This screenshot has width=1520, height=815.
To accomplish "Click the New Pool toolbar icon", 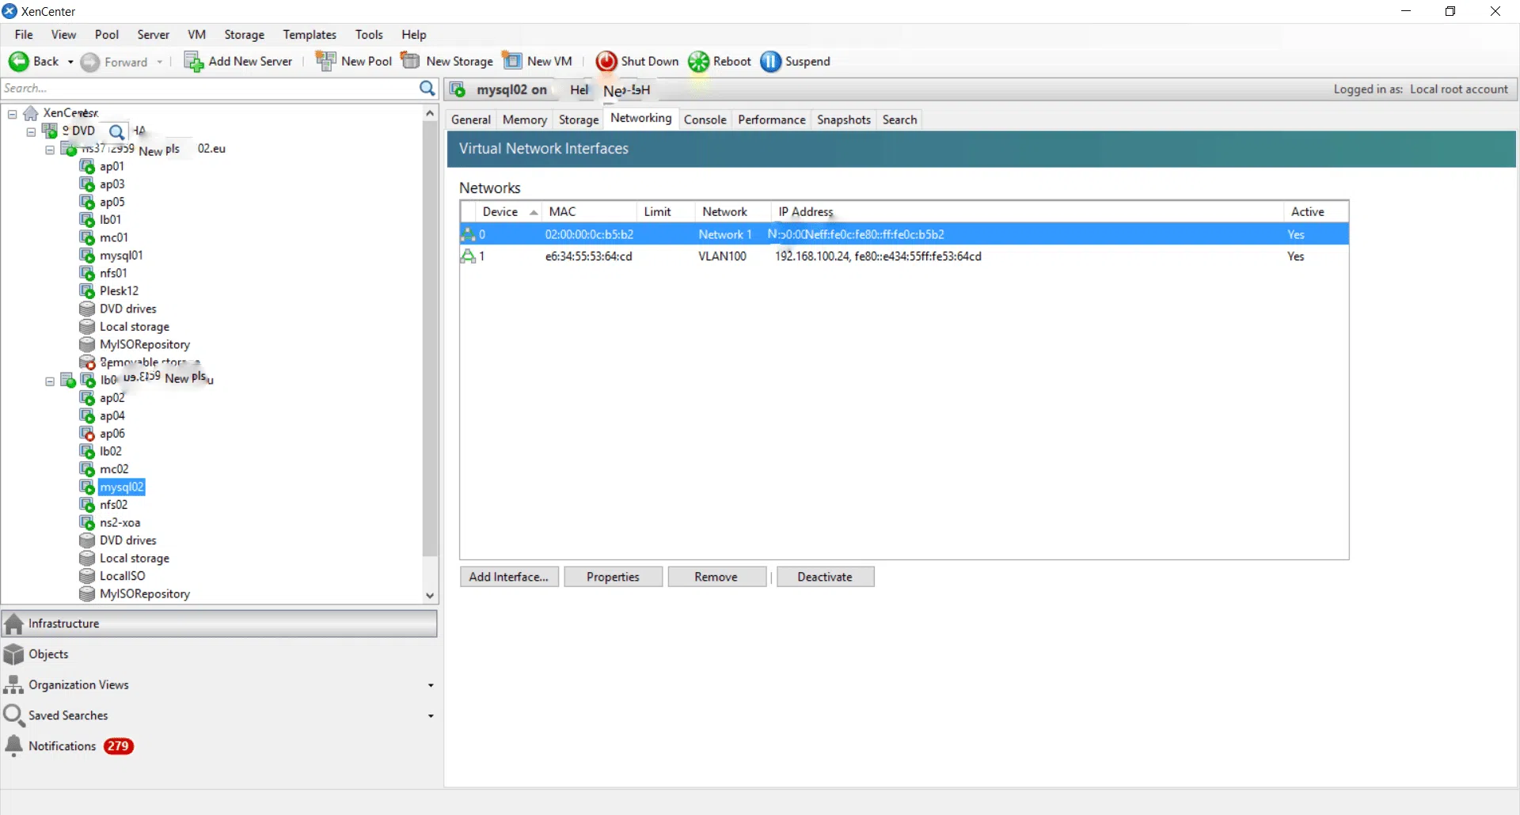I will 325,61.
